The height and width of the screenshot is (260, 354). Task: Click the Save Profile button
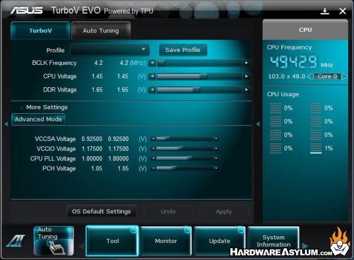coord(183,50)
